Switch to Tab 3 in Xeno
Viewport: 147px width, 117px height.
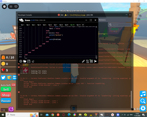[x=34, y=25]
